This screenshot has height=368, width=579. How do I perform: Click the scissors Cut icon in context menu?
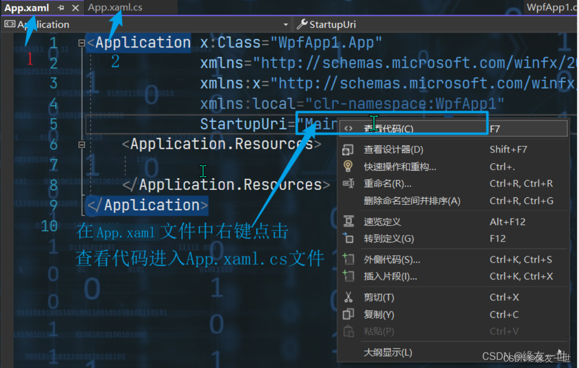[348, 297]
